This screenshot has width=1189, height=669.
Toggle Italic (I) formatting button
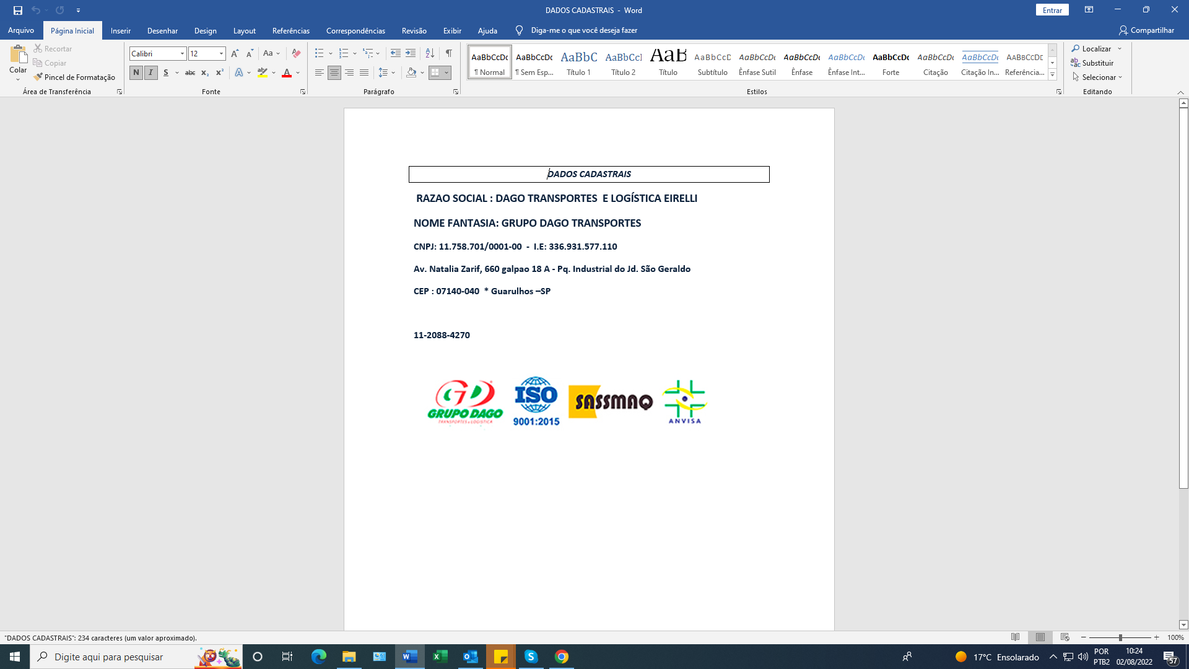click(x=150, y=73)
